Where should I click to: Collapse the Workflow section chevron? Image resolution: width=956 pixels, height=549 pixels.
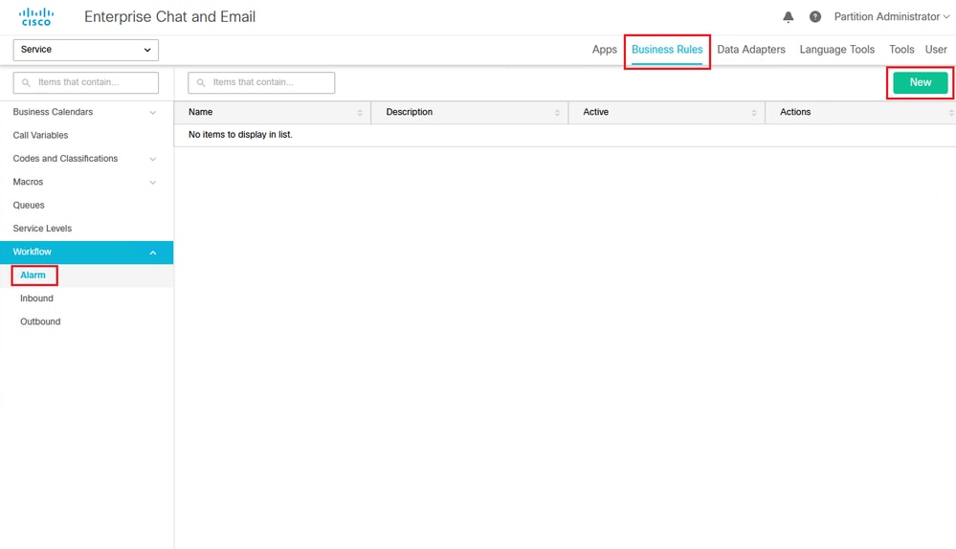tap(153, 253)
